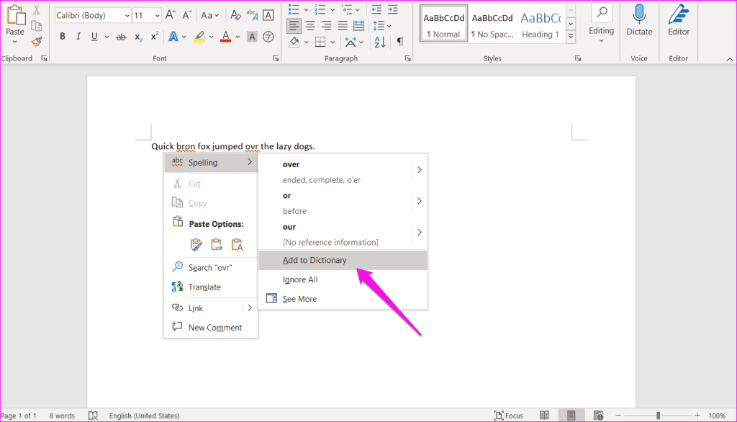Select the Format Painter icon
The width and height of the screenshot is (737, 422).
[x=35, y=41]
